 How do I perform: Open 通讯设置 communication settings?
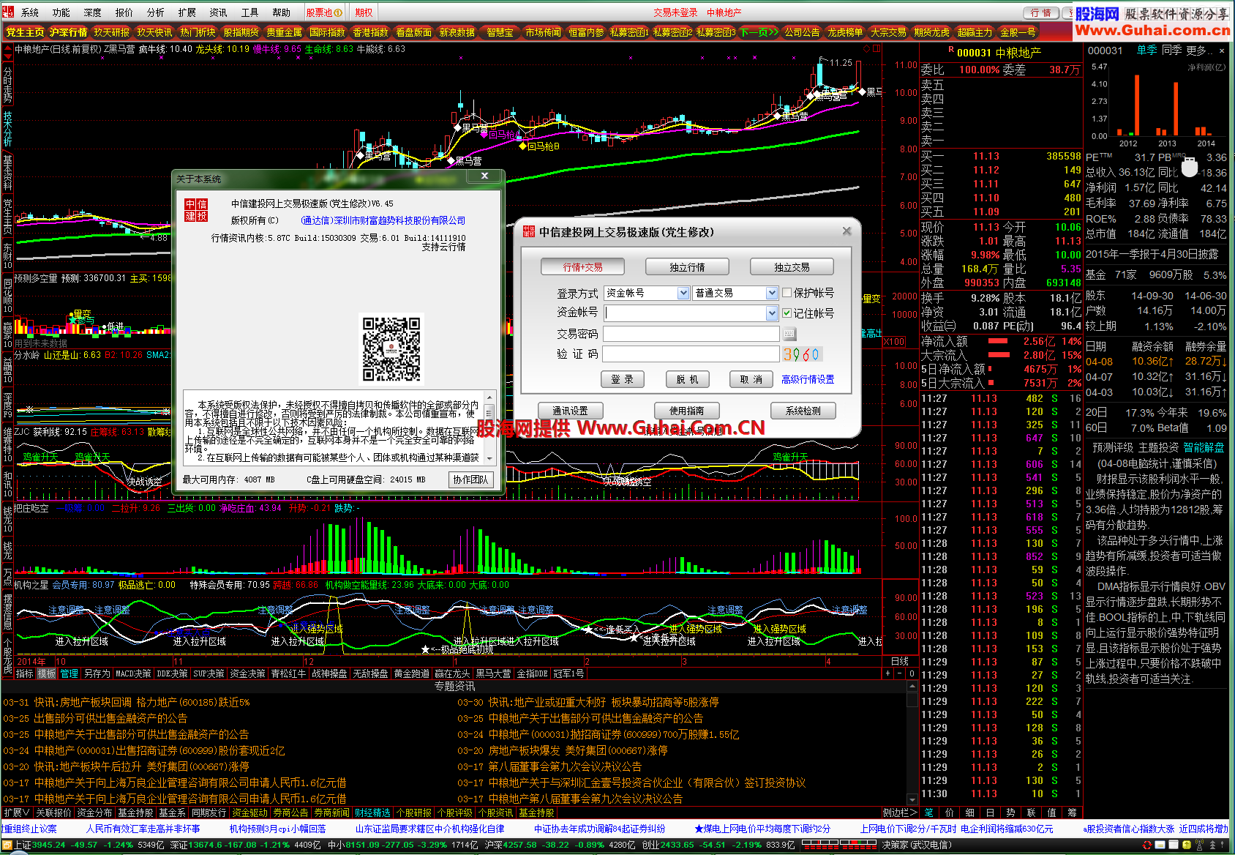[570, 411]
